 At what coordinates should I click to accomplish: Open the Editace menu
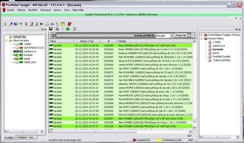(21, 10)
